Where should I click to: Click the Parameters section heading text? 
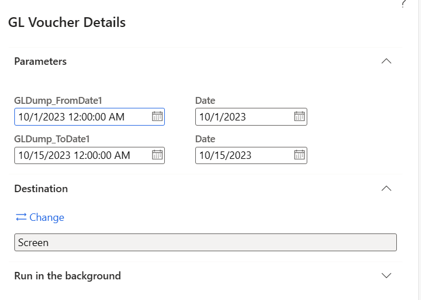point(40,61)
